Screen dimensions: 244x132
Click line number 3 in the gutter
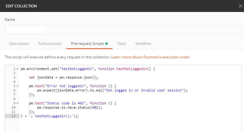(x=14, y=78)
